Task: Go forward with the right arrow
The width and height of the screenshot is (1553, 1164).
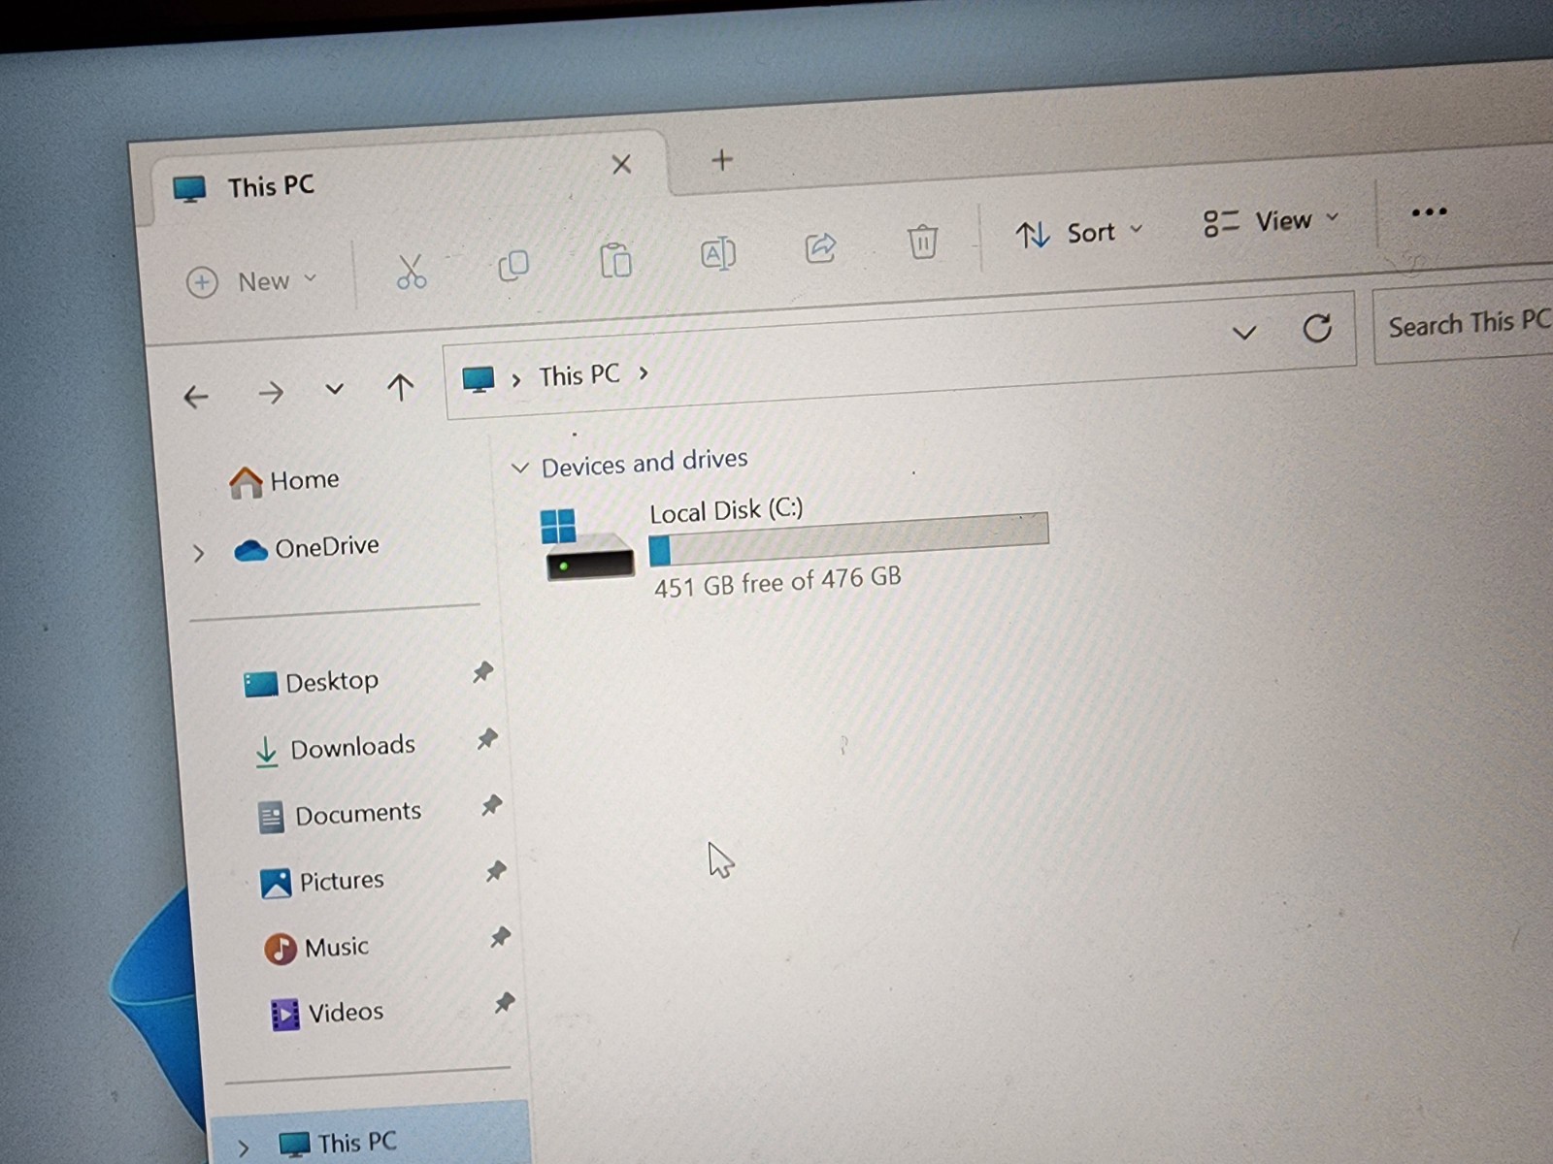Action: (271, 393)
